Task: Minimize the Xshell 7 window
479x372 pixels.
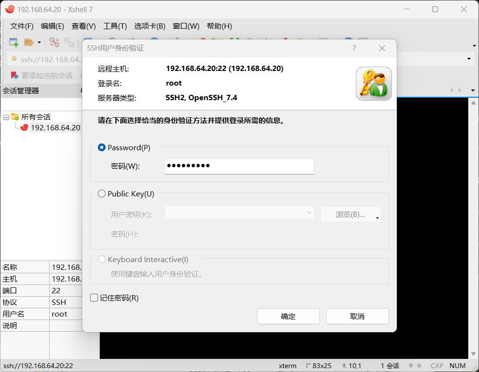Action: point(407,9)
